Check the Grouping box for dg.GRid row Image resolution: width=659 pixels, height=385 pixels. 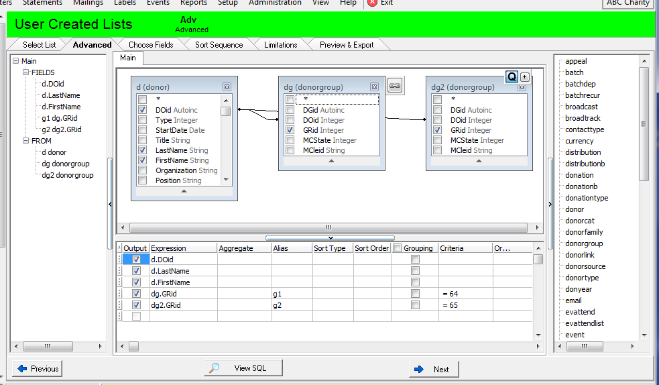(415, 294)
